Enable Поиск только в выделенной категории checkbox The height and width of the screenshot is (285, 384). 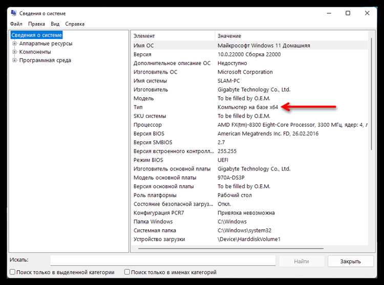point(13,273)
